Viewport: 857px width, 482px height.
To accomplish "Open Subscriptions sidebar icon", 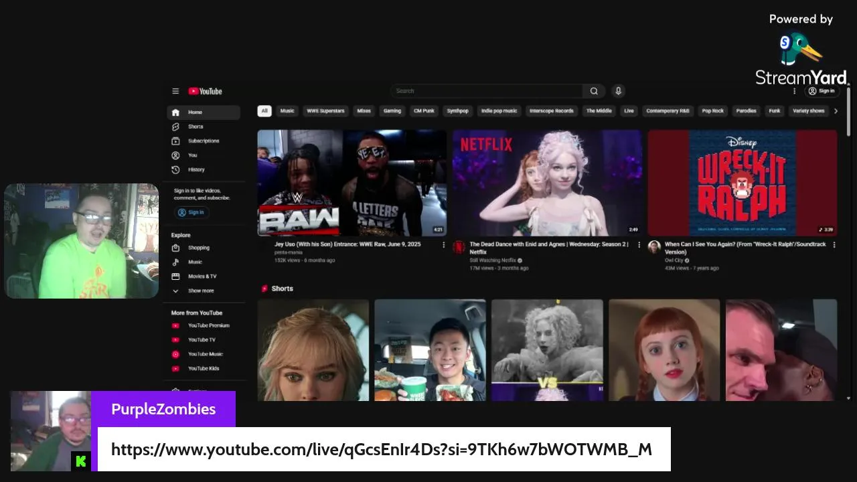I will (175, 141).
